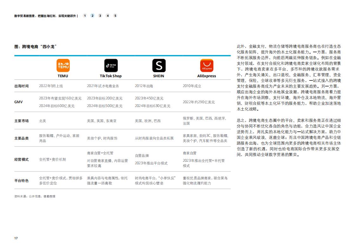Select highlighted chapter 2 circle in header
356x251 pixels.
click(92, 16)
